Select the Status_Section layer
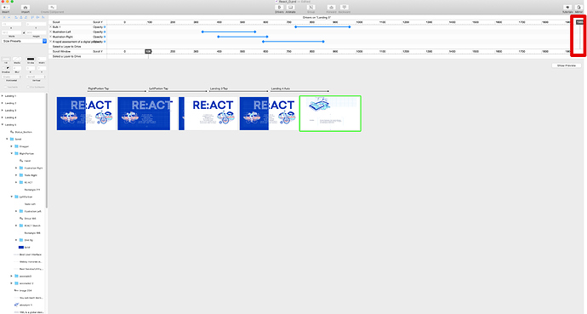 click(x=23, y=132)
